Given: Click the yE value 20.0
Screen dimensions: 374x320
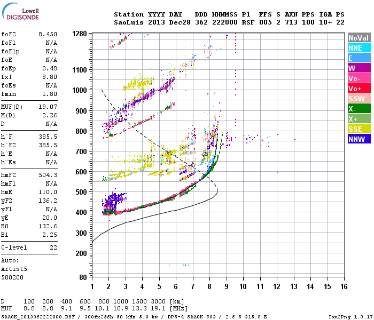Looking at the screenshot, I should [50, 218].
